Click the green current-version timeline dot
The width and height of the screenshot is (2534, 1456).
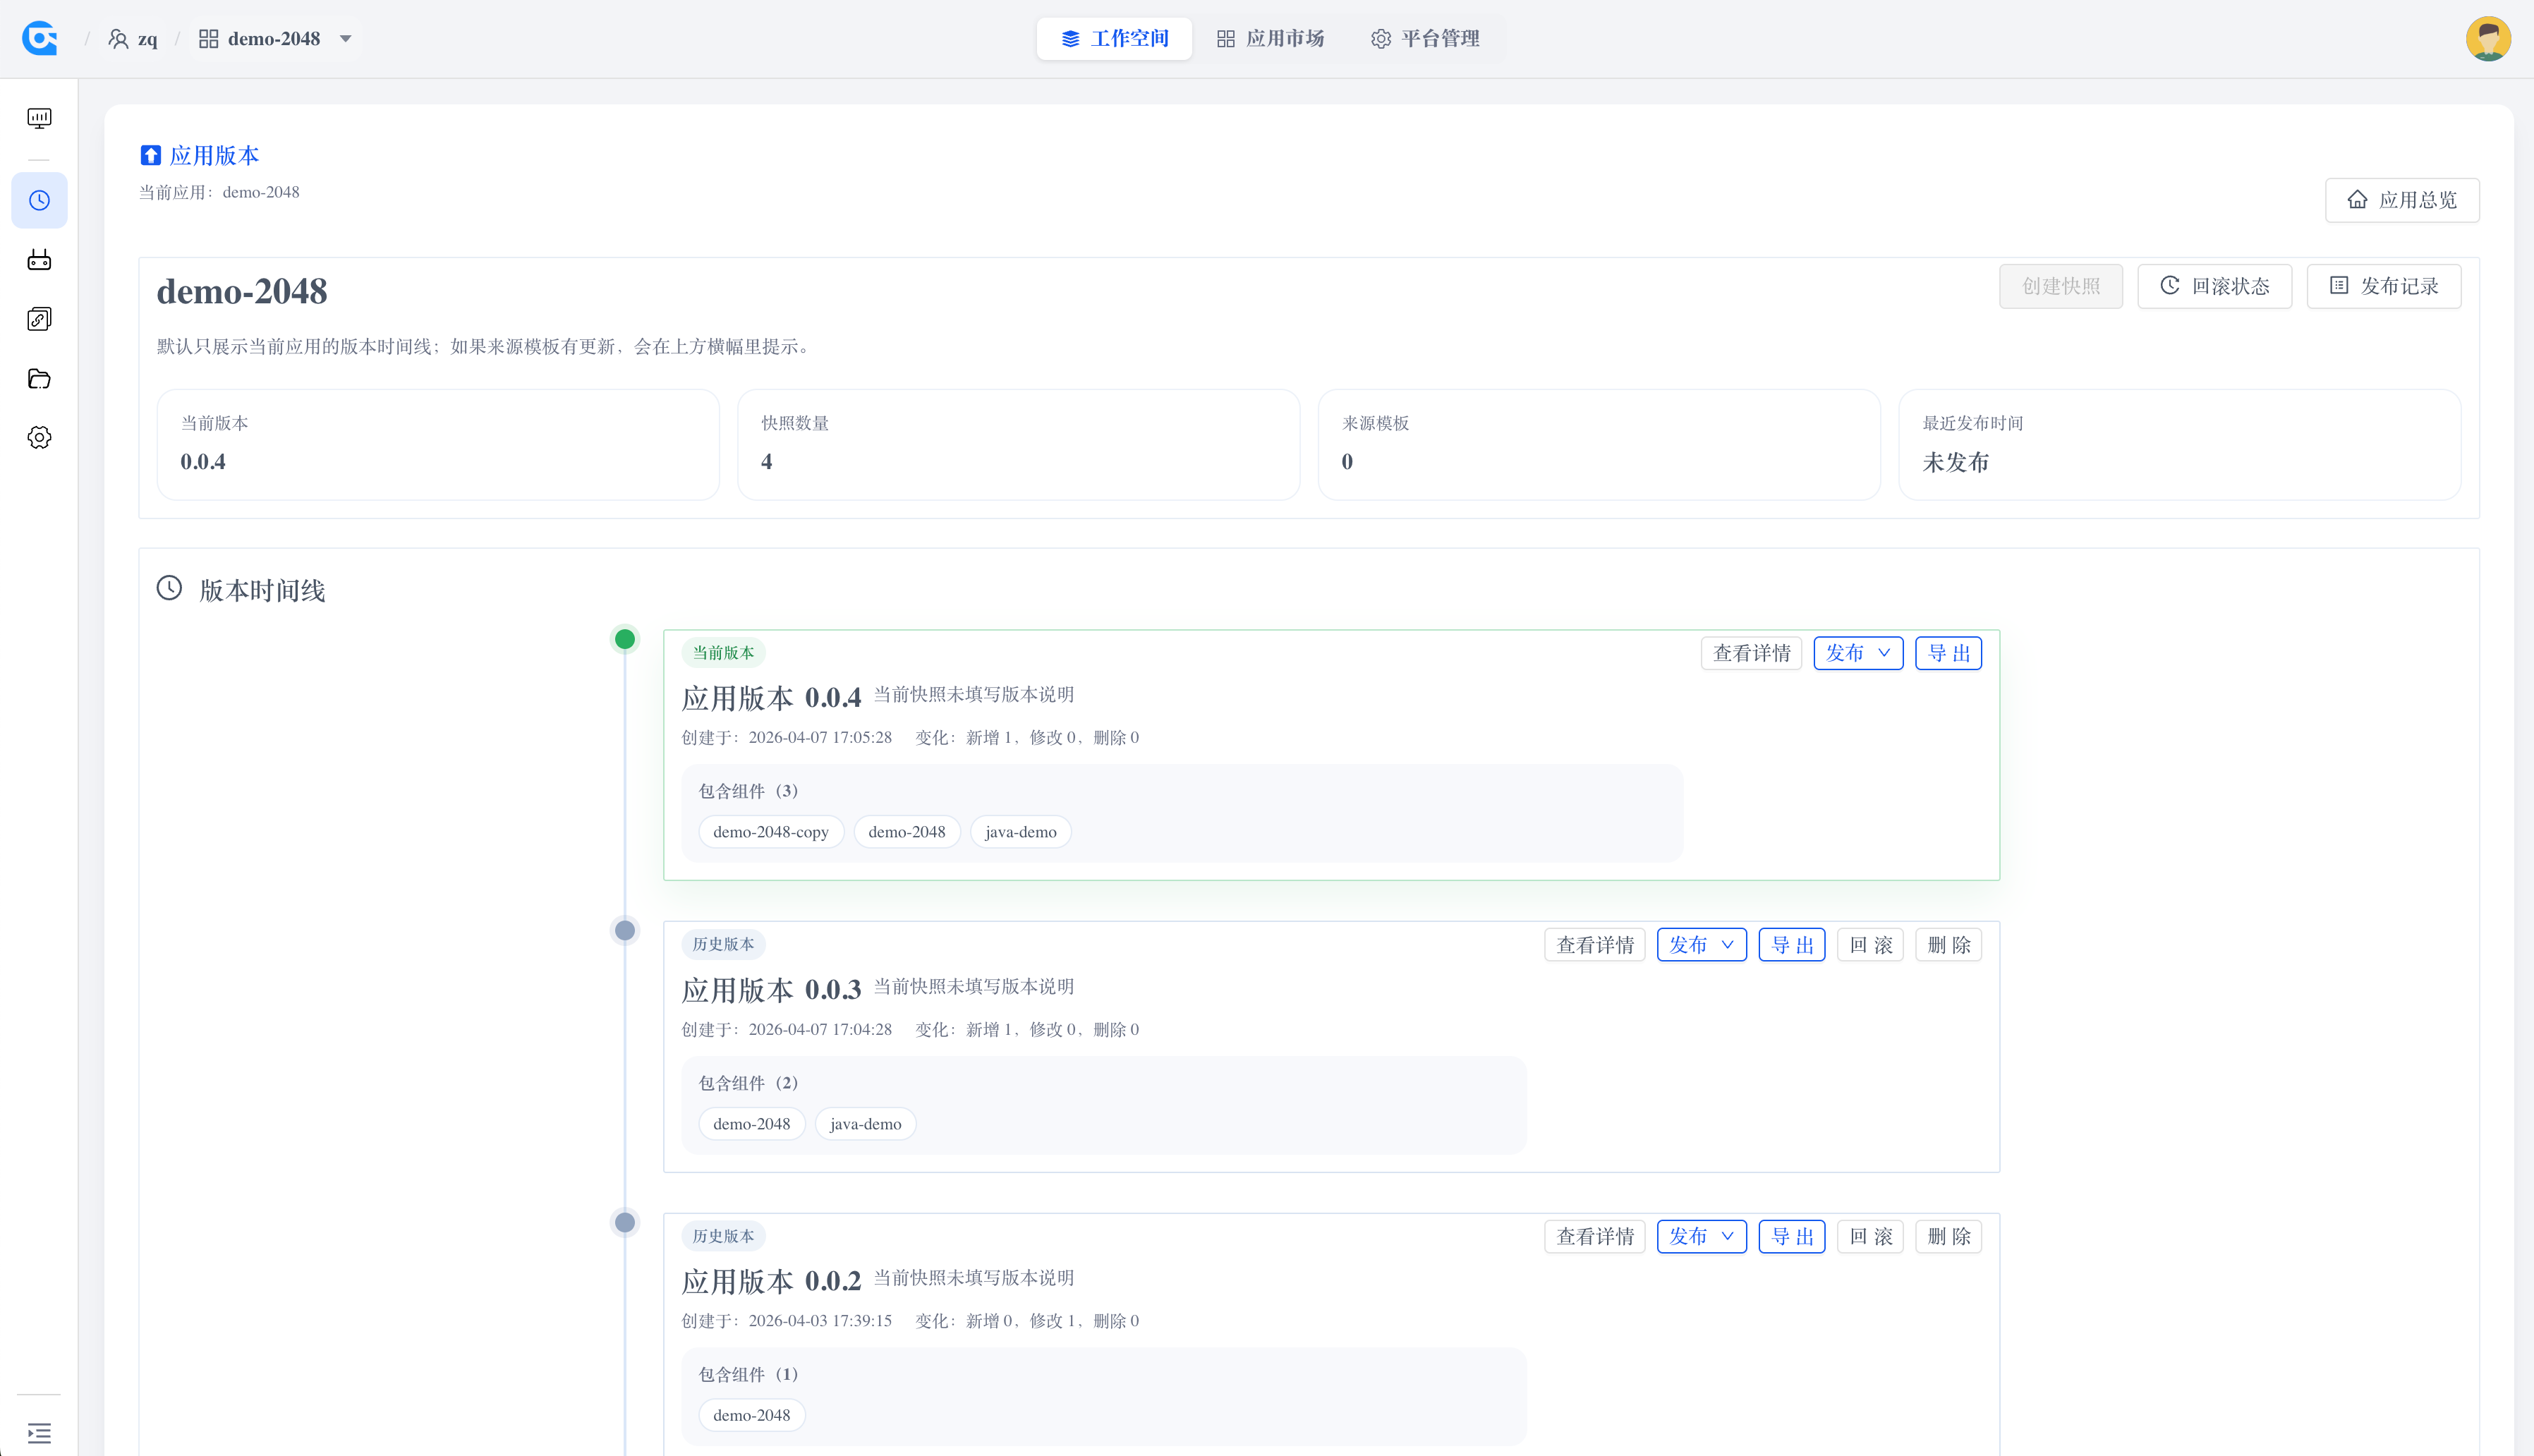coord(625,639)
